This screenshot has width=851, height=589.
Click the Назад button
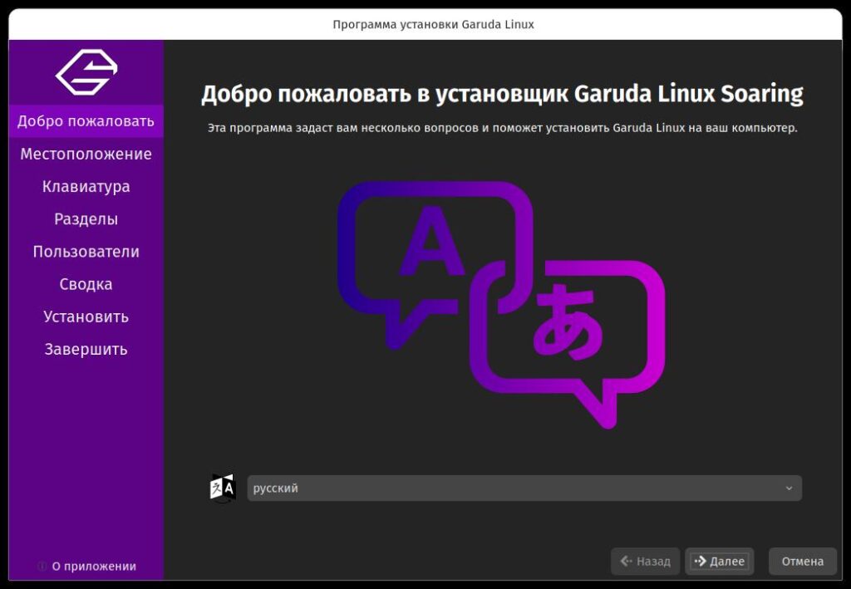click(645, 562)
